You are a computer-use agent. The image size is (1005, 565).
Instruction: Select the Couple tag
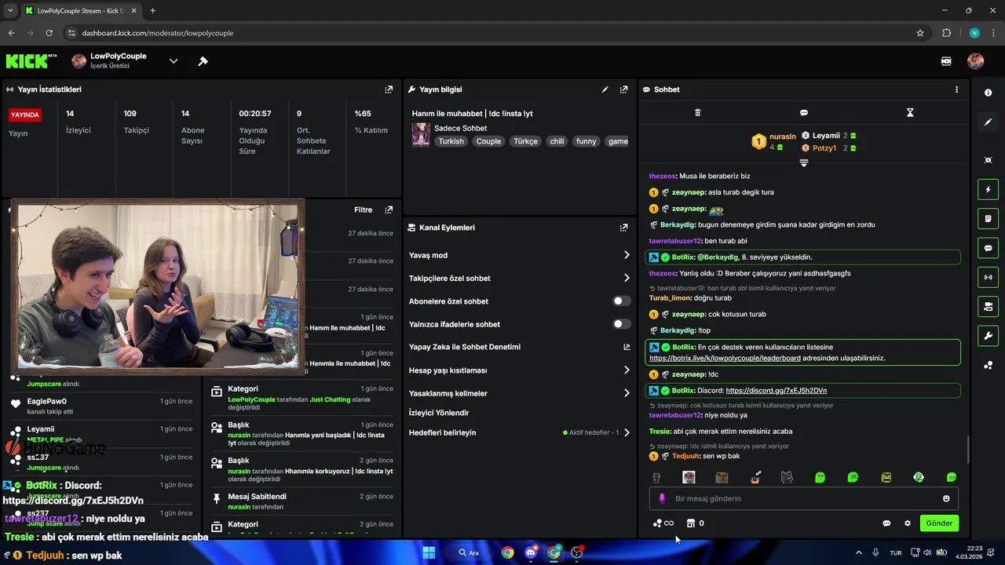[488, 141]
